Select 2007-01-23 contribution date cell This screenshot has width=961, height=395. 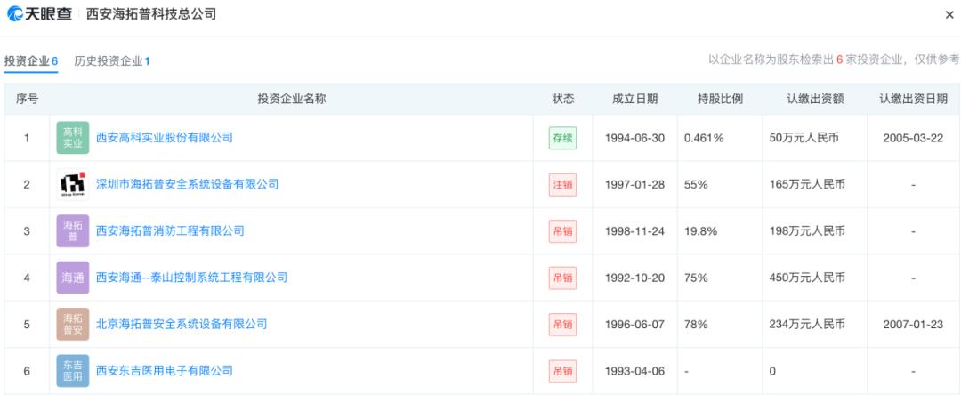913,324
